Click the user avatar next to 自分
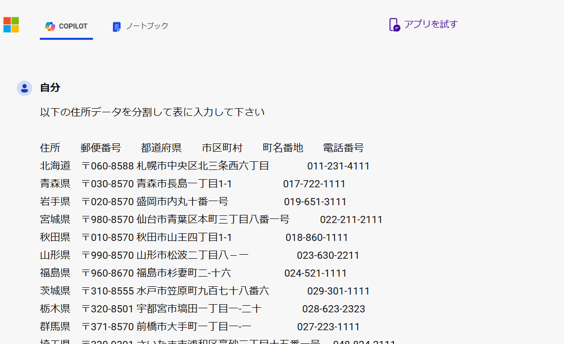The width and height of the screenshot is (564, 344). [25, 88]
